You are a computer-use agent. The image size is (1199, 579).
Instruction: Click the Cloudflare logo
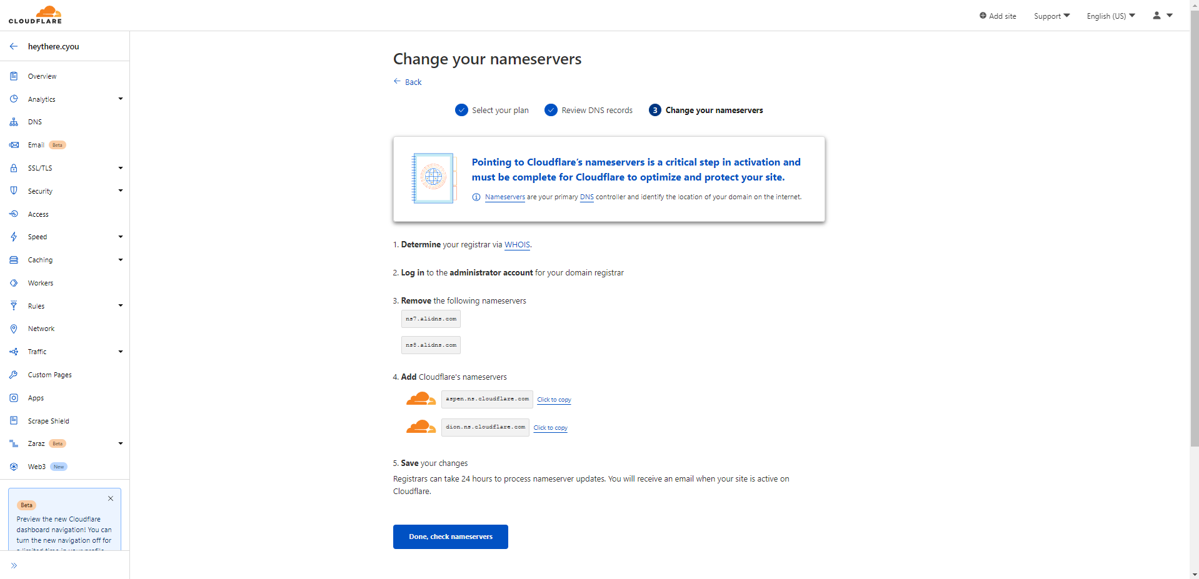pyautogui.click(x=35, y=15)
